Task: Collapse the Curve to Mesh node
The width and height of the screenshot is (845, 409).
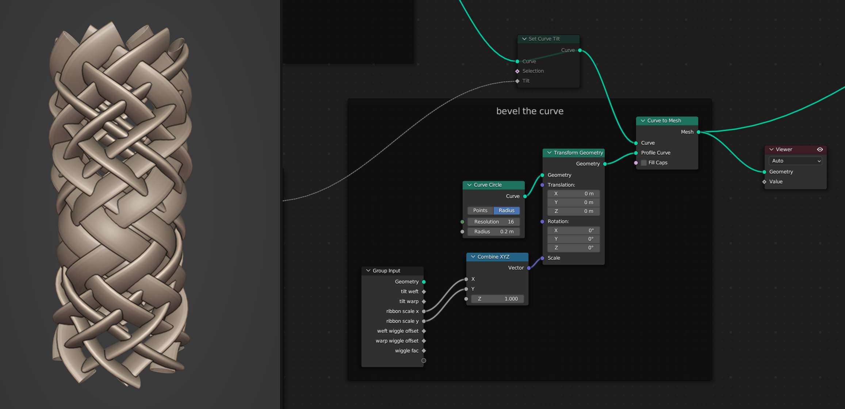Action: [x=643, y=121]
